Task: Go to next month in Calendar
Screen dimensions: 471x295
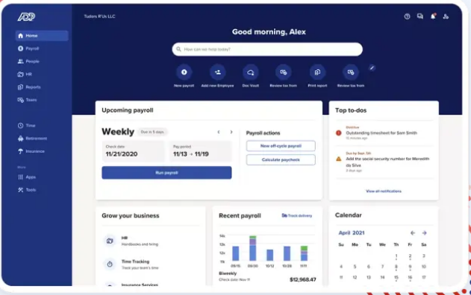Action: [424, 233]
